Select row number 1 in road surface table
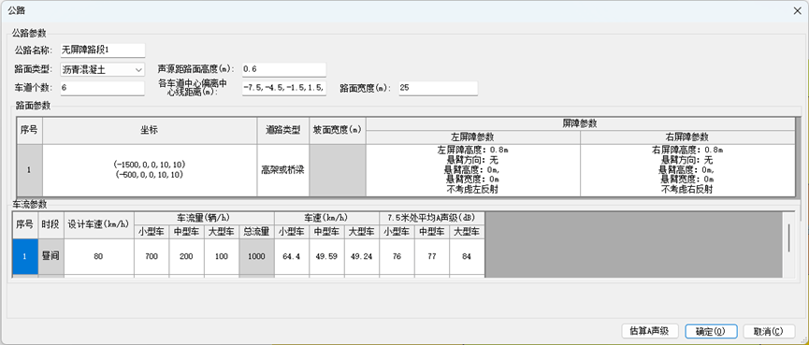Screen dimensions: 809x345 (x=29, y=170)
